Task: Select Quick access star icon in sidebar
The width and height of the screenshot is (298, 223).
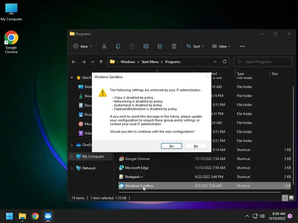Action: tap(79, 77)
